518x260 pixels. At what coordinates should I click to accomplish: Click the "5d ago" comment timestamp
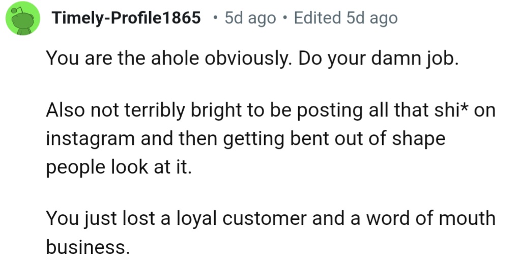(250, 18)
